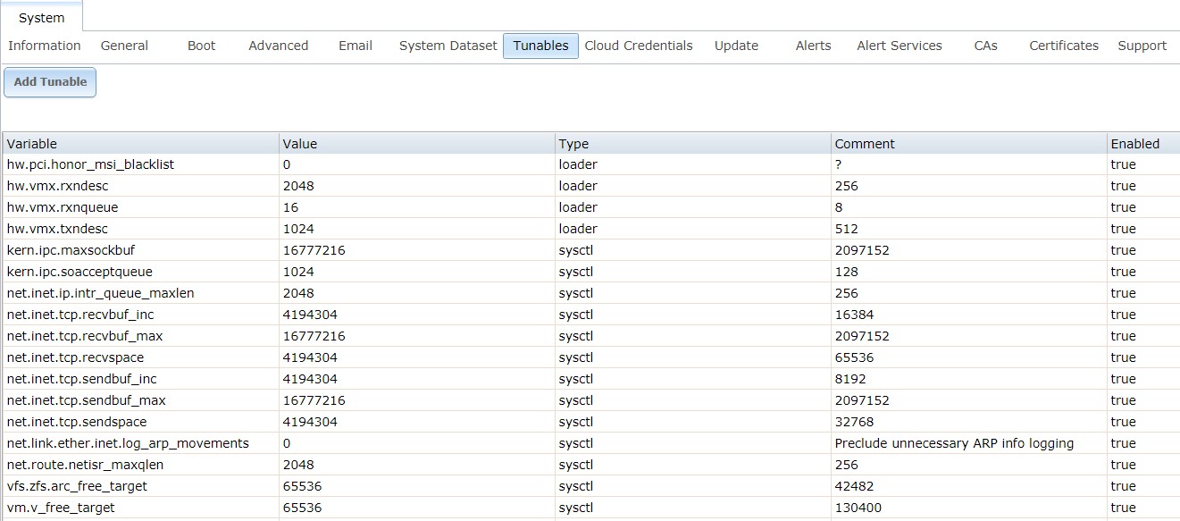This screenshot has width=1180, height=521.
Task: Select the net.link.ether.inet.log_arp_movements row
Action: pyautogui.click(x=591, y=443)
